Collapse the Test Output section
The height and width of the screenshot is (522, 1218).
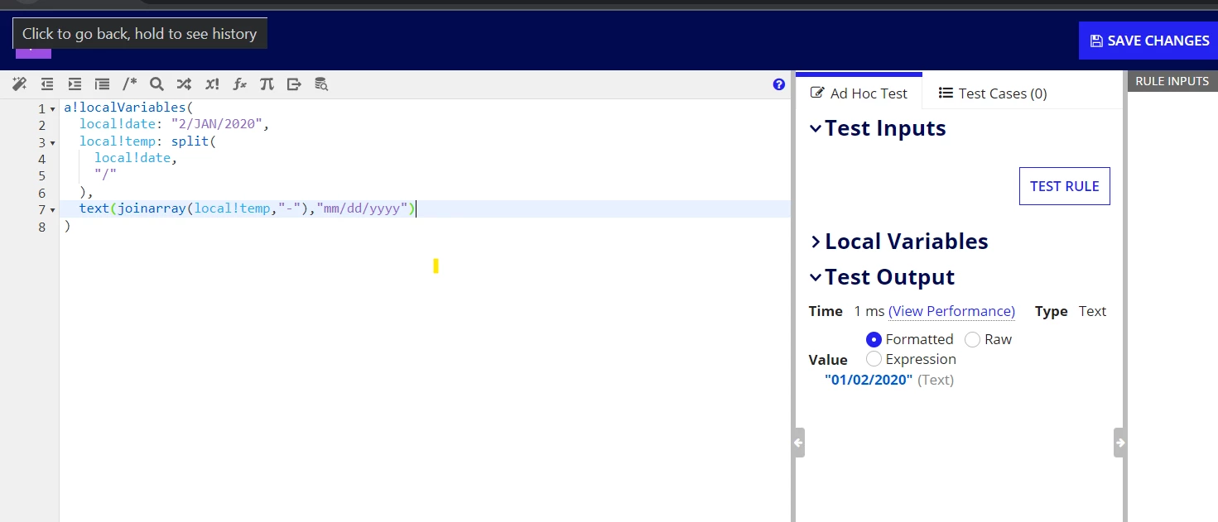[816, 277]
